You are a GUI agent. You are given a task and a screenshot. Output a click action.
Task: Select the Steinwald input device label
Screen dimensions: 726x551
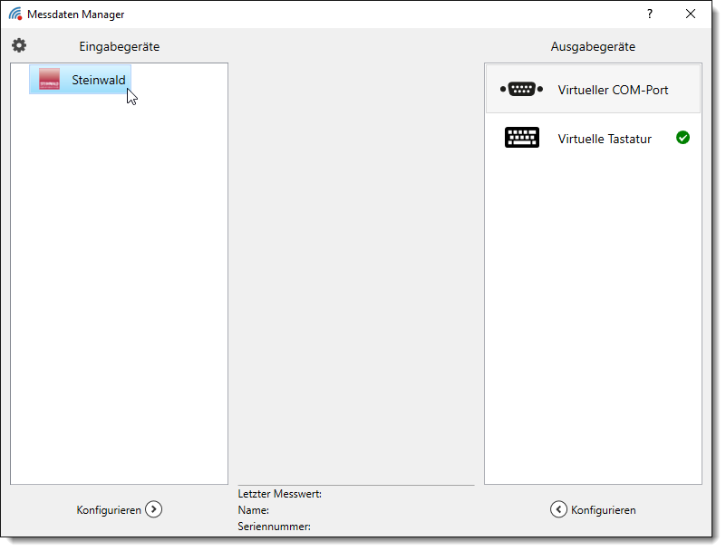99,81
